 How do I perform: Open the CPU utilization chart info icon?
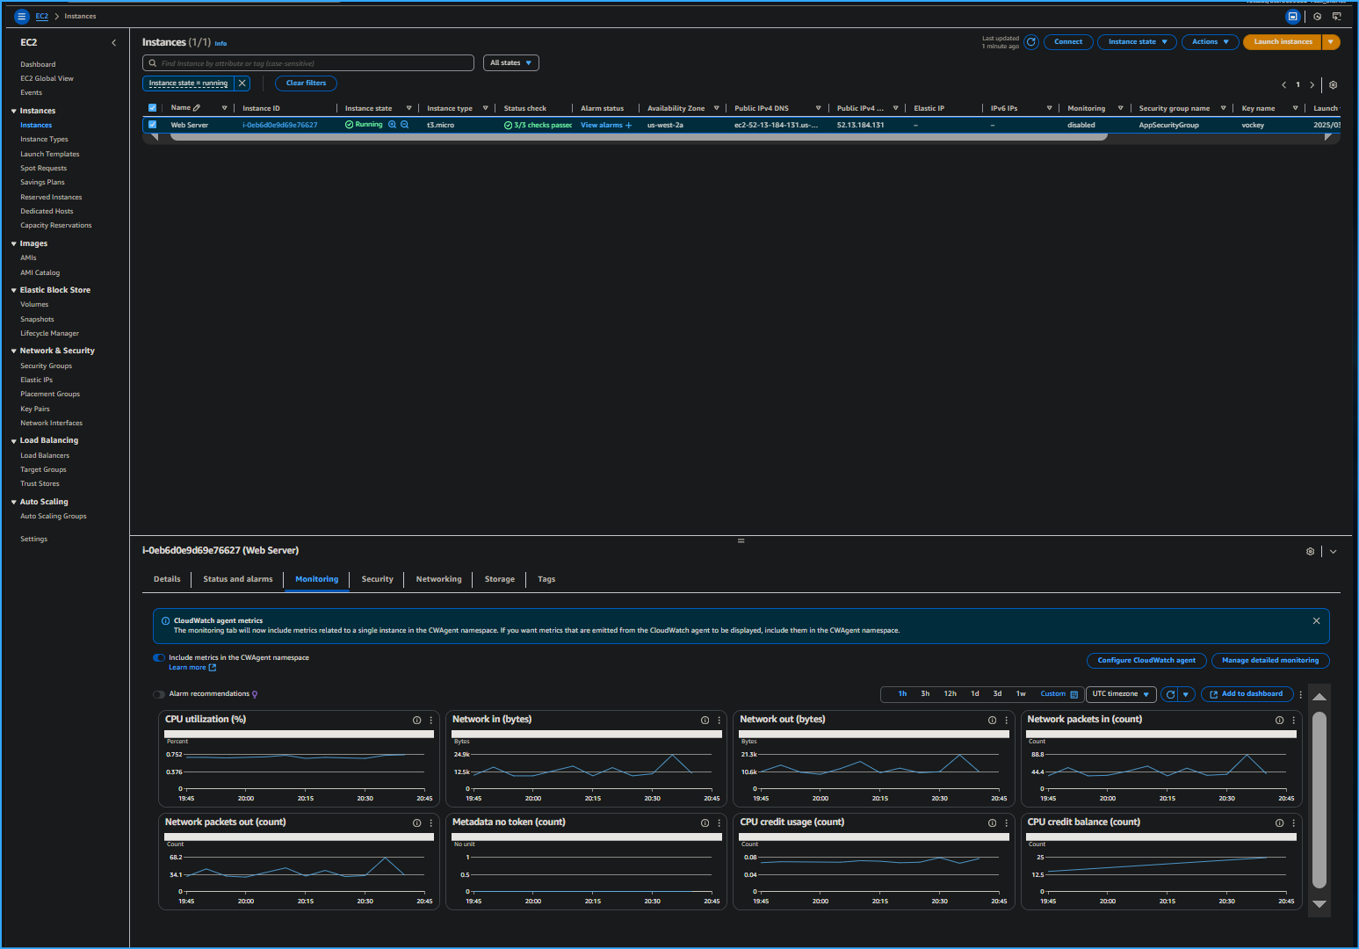tap(416, 720)
